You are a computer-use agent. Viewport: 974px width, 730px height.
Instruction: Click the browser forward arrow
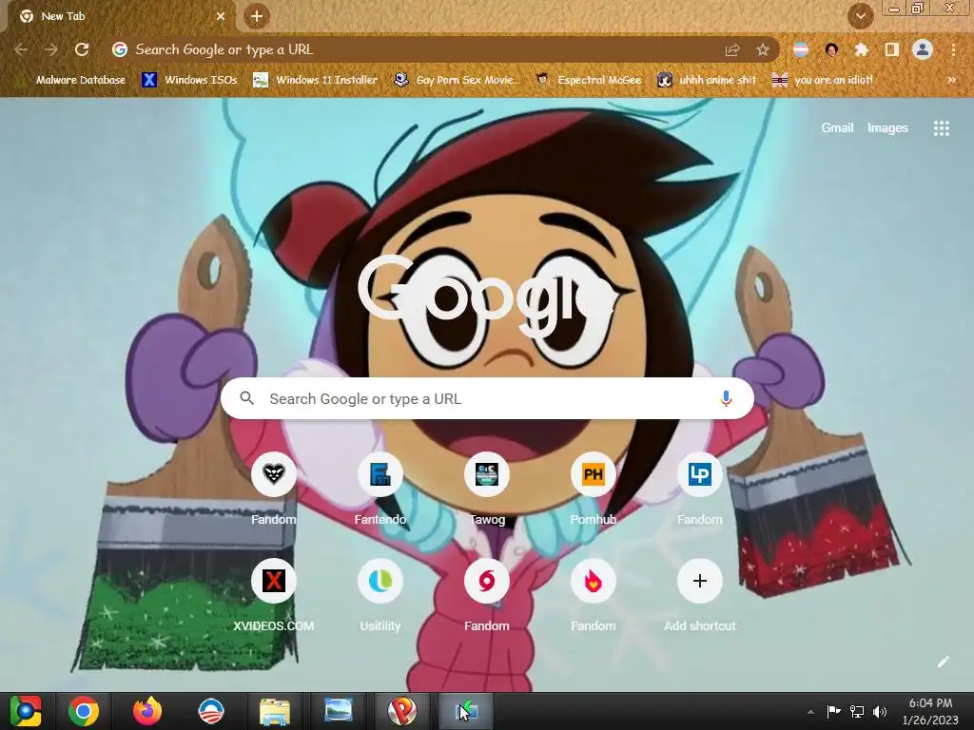click(x=51, y=49)
